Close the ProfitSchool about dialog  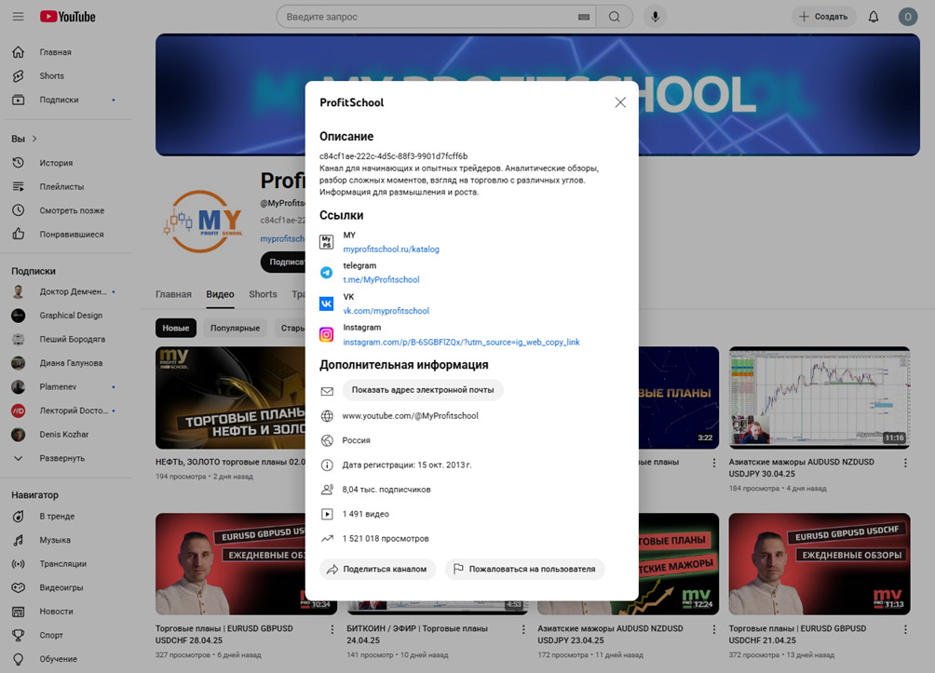[x=620, y=102]
